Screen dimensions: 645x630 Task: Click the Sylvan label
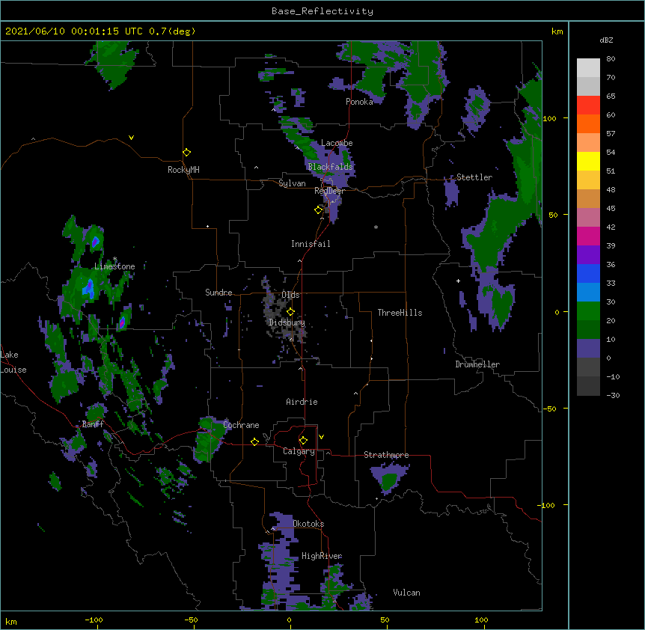click(292, 183)
